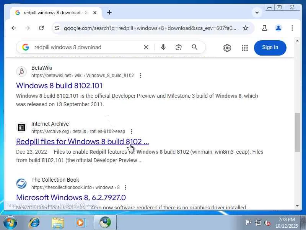The image size is (306, 230).
Task: Open Action Center flag icon in tray
Action: [x=249, y=223]
